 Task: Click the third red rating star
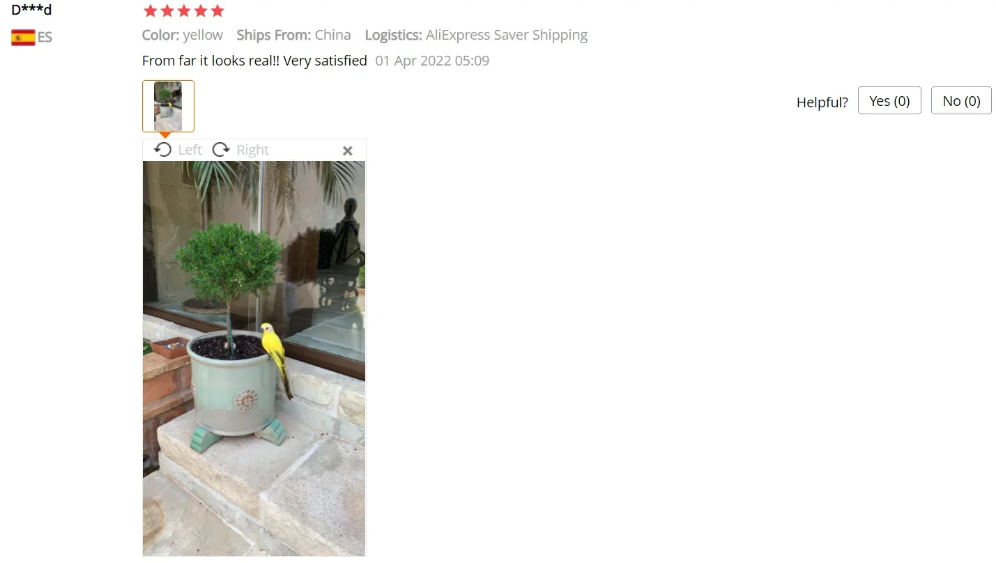pyautogui.click(x=184, y=10)
